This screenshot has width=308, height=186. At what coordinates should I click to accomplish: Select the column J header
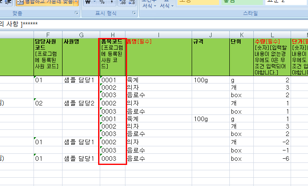pos(210,35)
